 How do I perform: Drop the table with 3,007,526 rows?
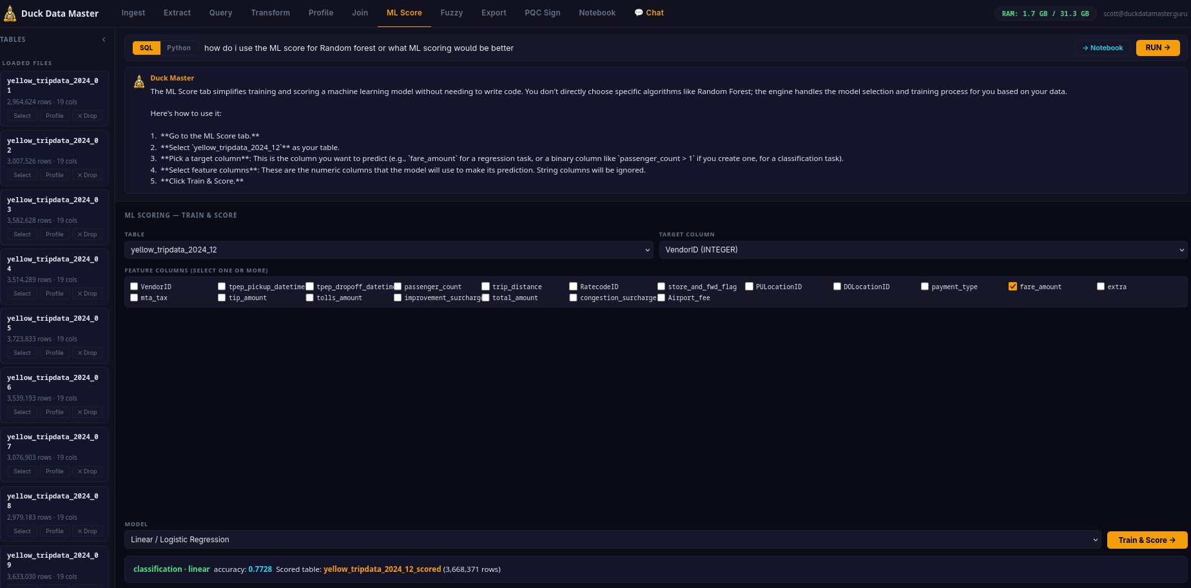[87, 175]
